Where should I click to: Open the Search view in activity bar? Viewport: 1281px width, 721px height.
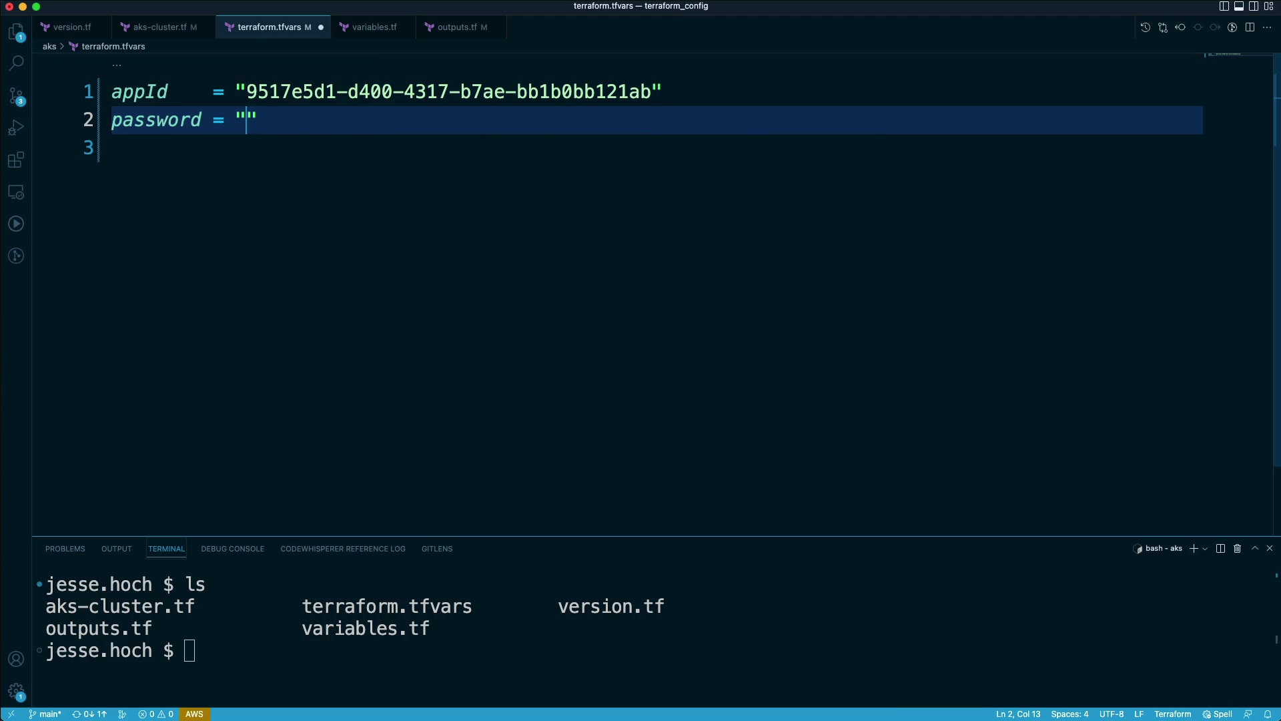pos(16,63)
